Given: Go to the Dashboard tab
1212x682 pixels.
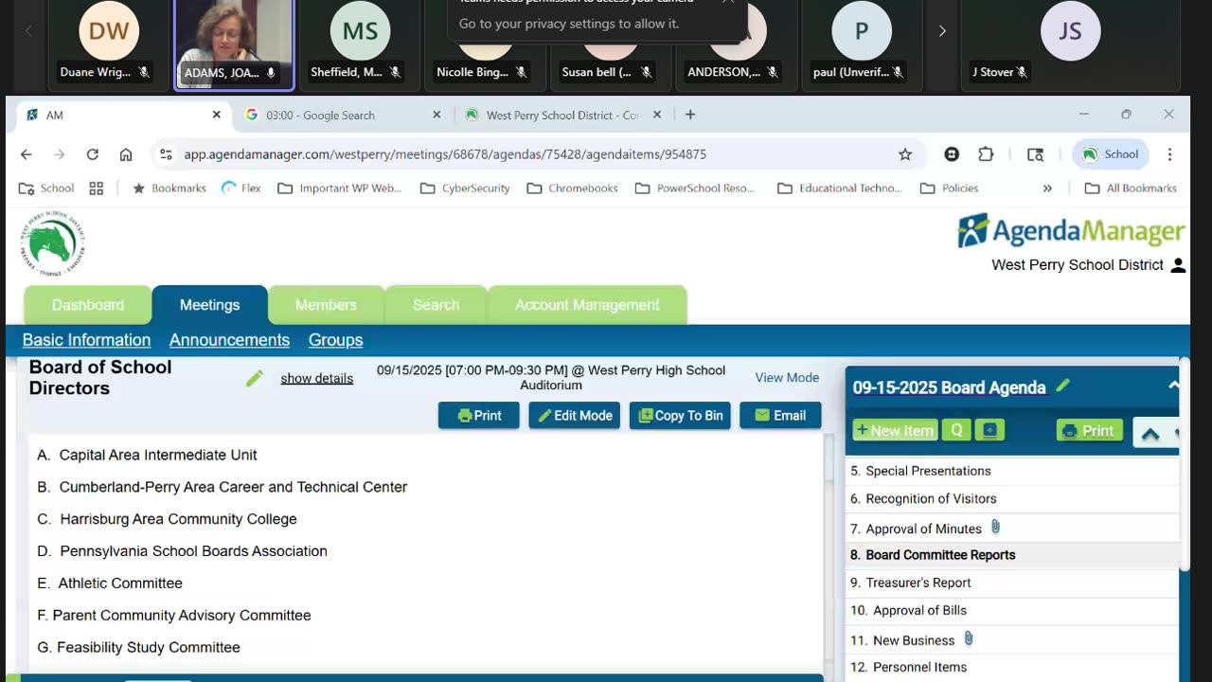Looking at the screenshot, I should [x=88, y=305].
